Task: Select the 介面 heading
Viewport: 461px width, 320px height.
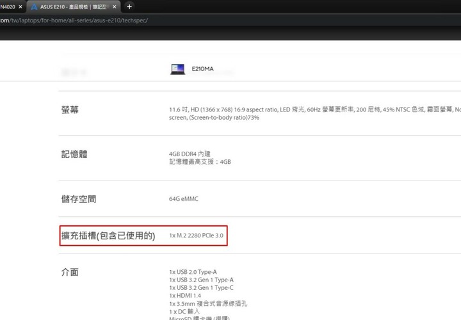Action: point(70,272)
